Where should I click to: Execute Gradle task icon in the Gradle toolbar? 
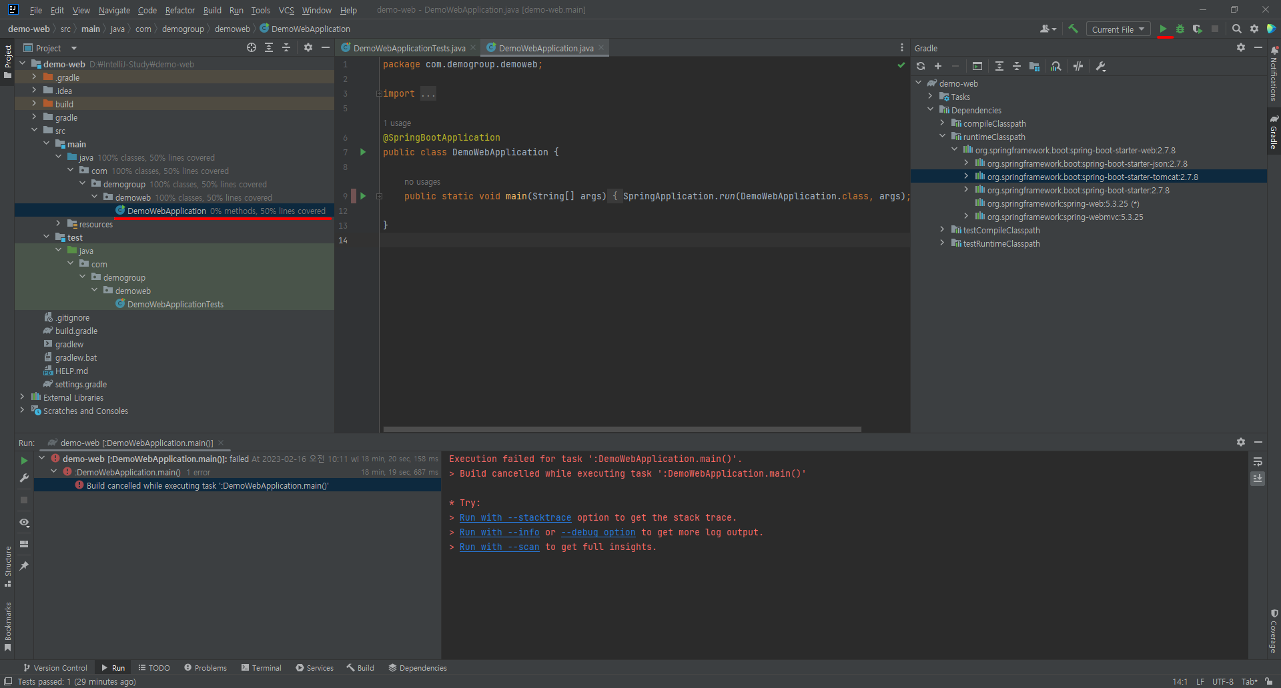[977, 66]
